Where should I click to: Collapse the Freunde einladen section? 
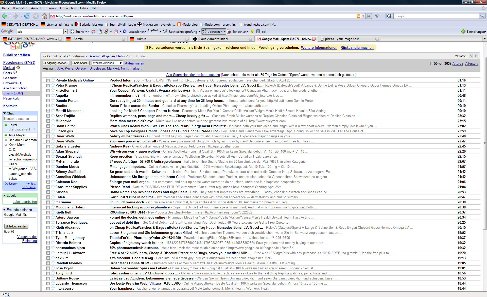click(x=5, y=210)
